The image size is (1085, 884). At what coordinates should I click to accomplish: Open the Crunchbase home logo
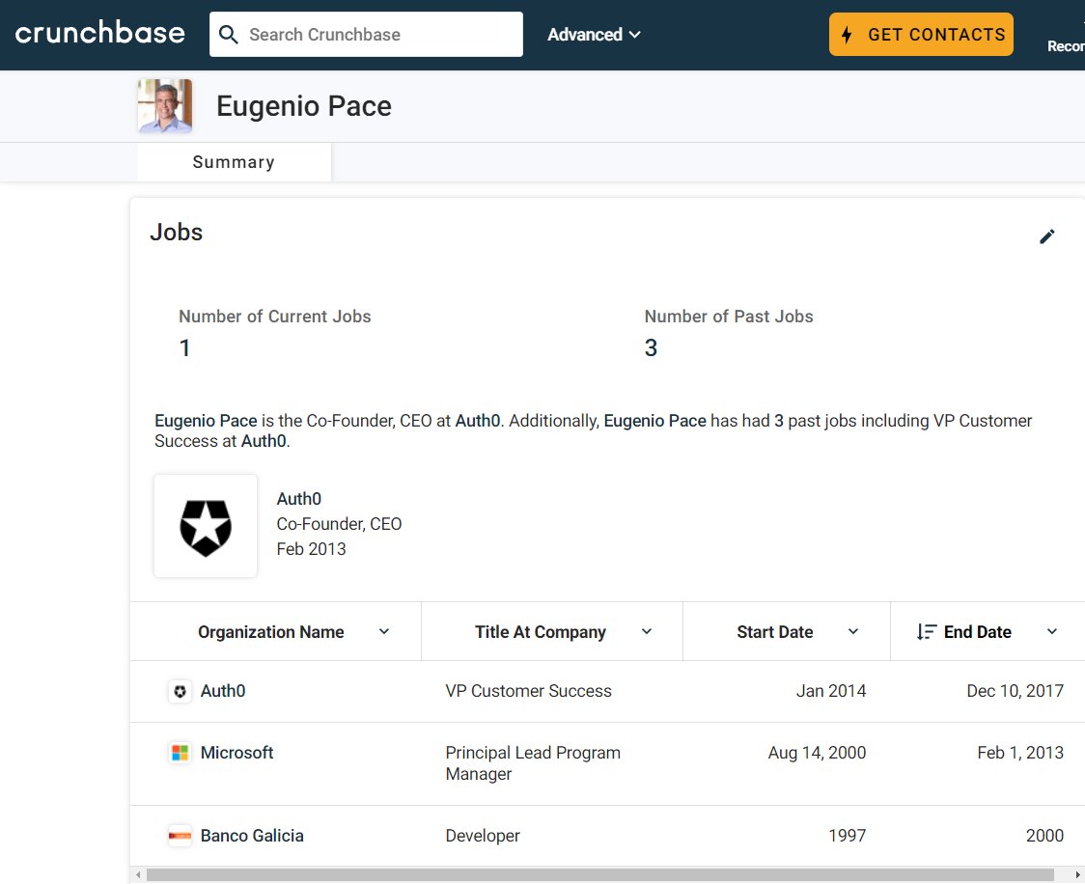coord(99,33)
